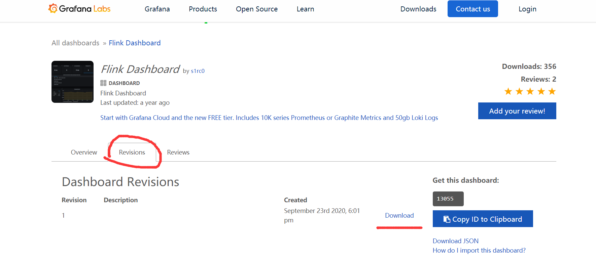
Task: Select the Revisions tab
Action: 132,152
